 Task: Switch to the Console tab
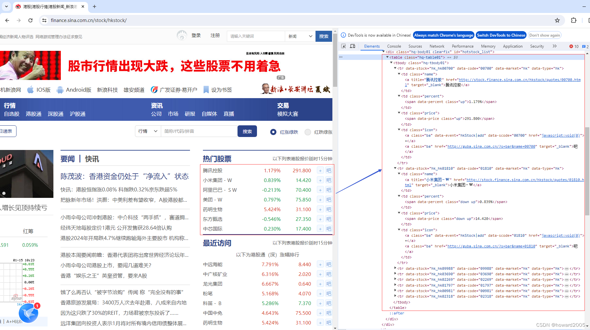tap(394, 46)
